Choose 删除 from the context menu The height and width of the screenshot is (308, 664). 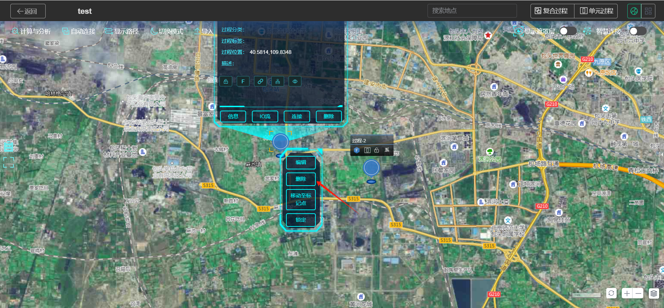pos(301,179)
